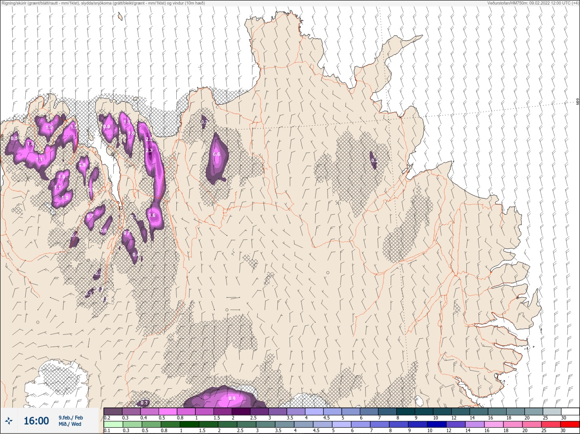Click the '9.feb./ Feb' date text
The image size is (580, 434).
[x=71, y=418]
